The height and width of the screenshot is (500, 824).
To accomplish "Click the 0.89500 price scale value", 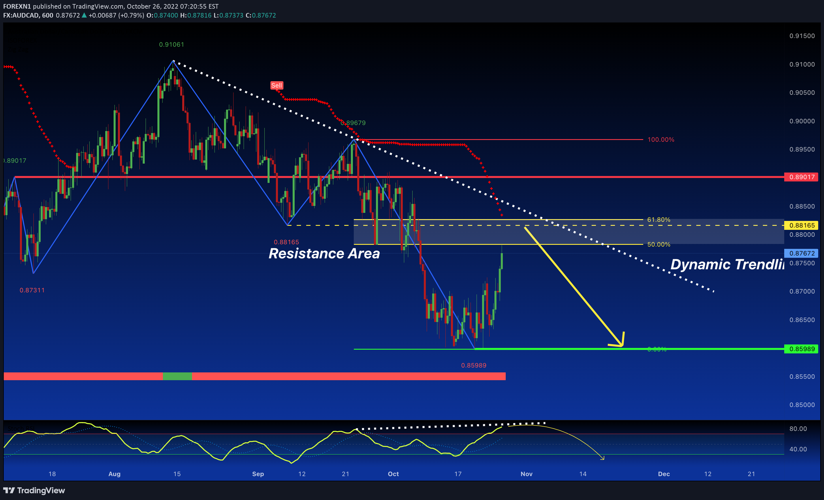I will click(802, 149).
